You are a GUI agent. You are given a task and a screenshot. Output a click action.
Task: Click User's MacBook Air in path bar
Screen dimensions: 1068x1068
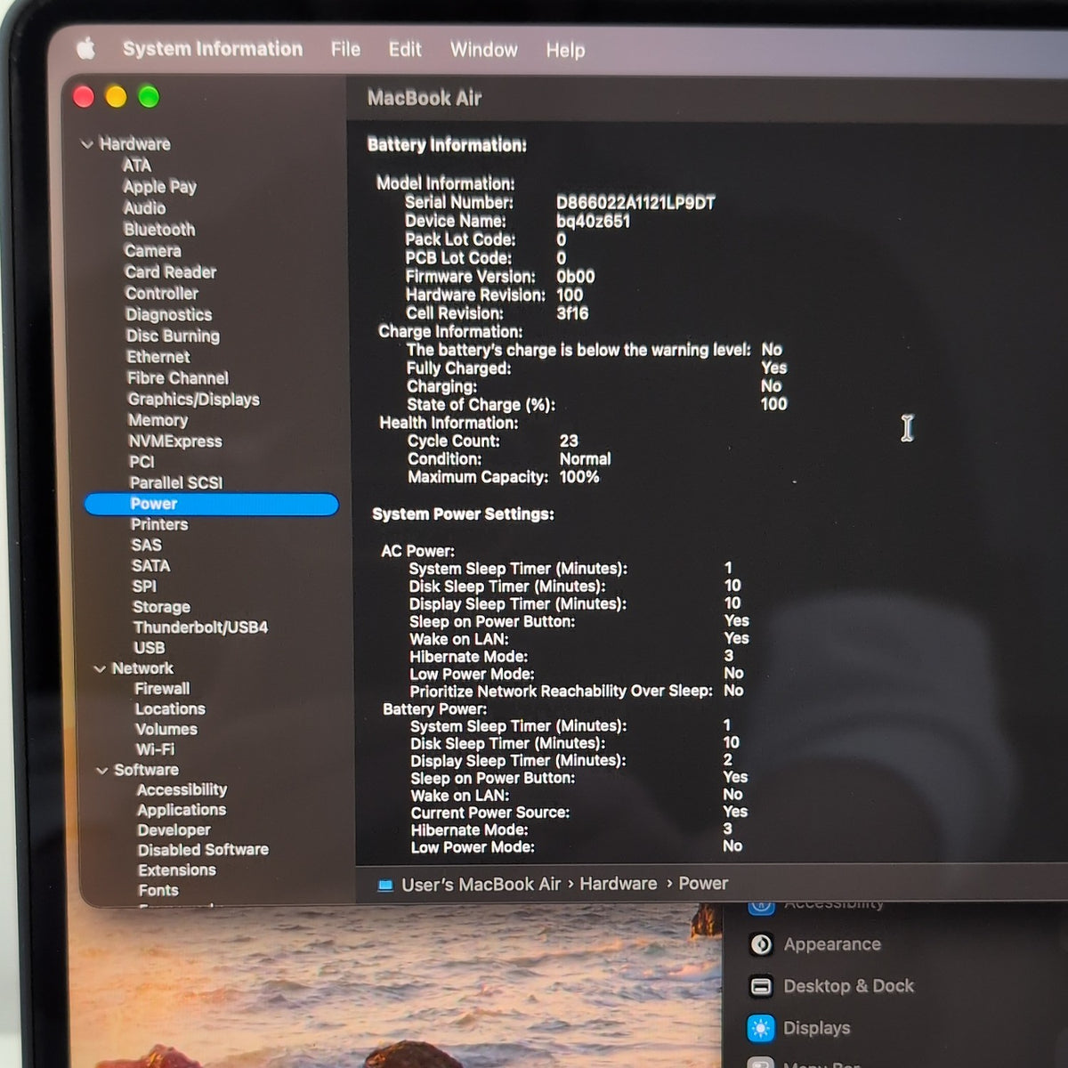[481, 885]
